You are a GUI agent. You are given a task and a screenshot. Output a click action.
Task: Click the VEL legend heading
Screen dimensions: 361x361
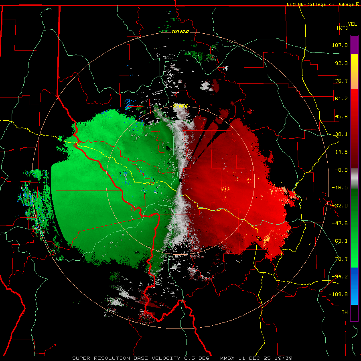coord(353,24)
